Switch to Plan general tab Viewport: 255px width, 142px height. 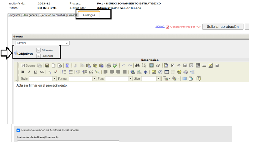pos(30,15)
